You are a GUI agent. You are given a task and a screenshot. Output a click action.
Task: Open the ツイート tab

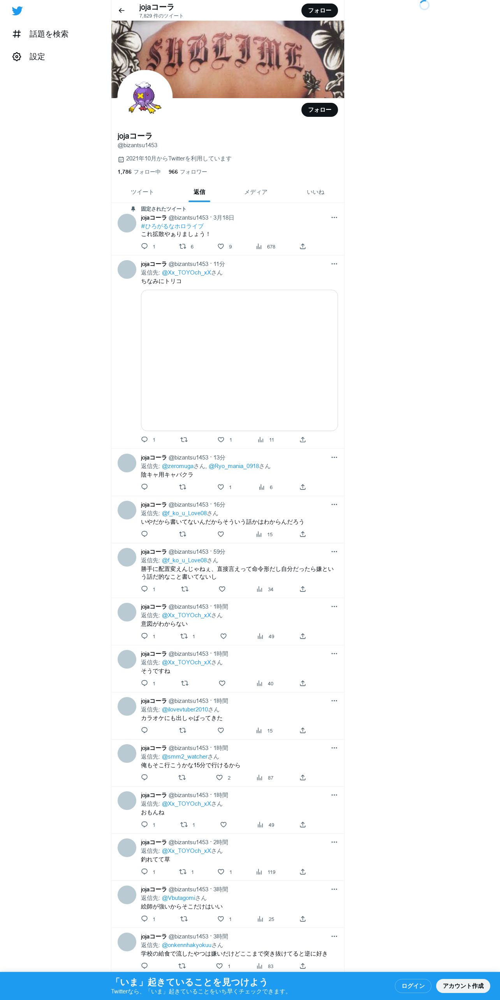pyautogui.click(x=142, y=192)
